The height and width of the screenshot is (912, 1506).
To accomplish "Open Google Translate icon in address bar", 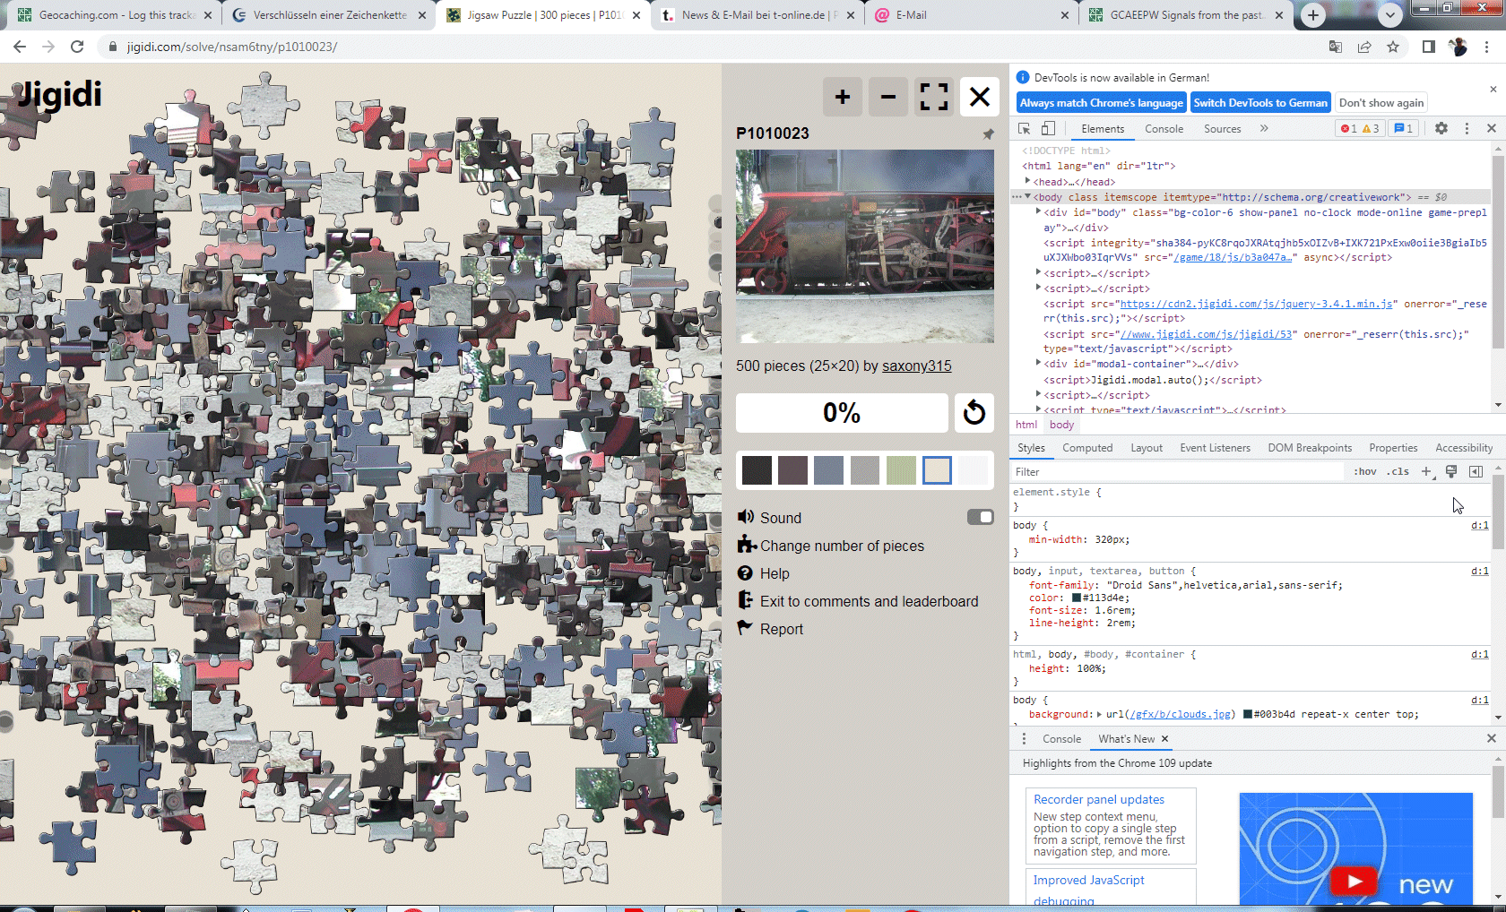I will tap(1336, 47).
